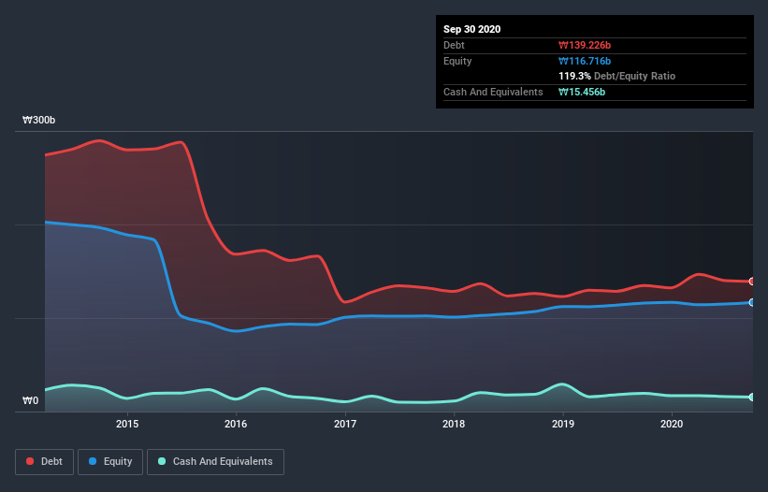Click the 2015 x-axis label

coord(127,424)
